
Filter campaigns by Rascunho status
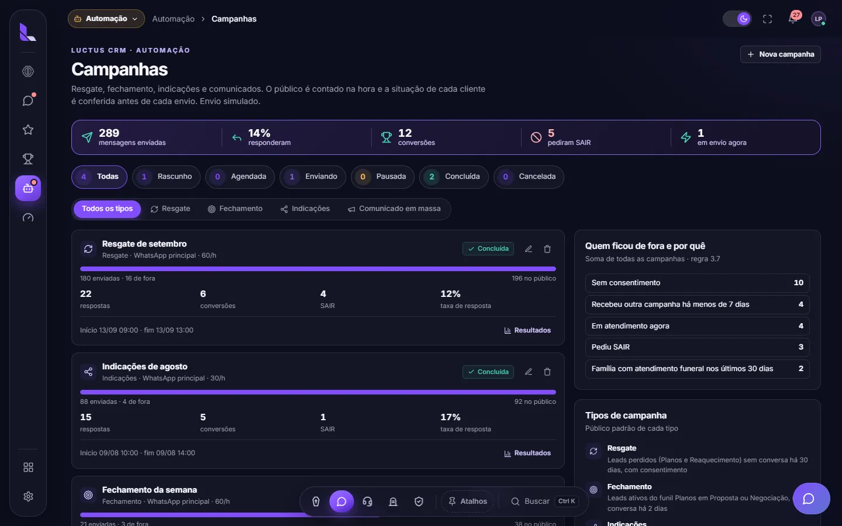click(x=166, y=177)
